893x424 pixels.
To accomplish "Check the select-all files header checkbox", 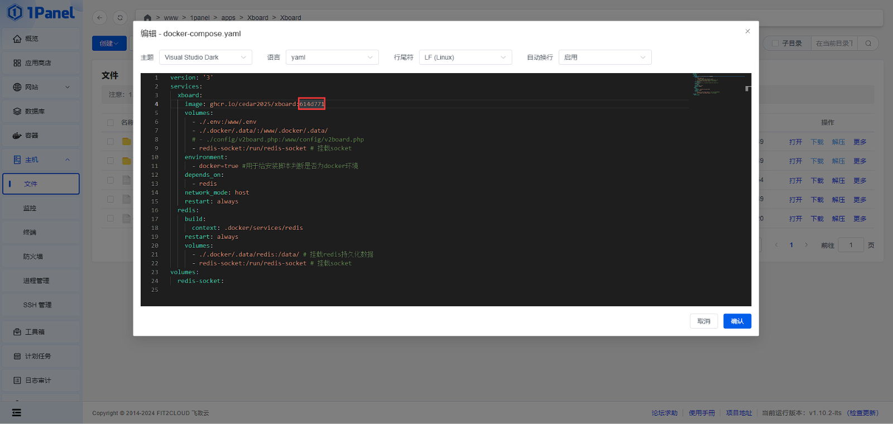I will click(x=111, y=123).
